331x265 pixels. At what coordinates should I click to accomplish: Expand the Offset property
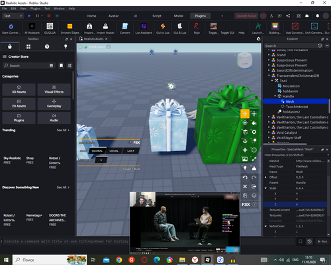tap(265, 178)
